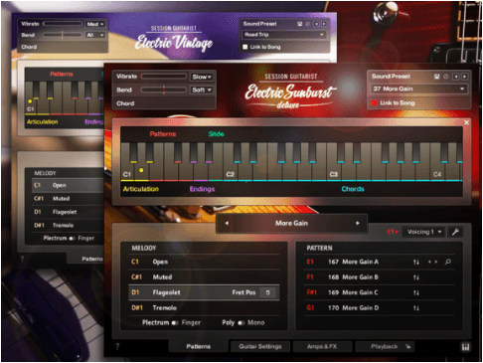This screenshot has height=363, width=483.
Task: Click the C1 key in Electric Vintage keyboard
Action: 30,105
